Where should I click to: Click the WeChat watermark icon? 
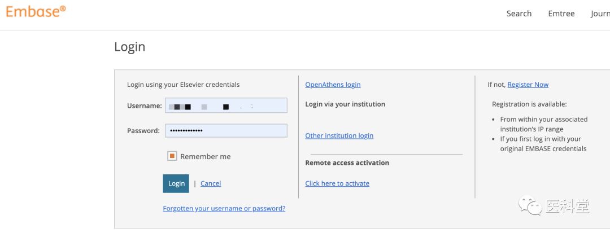(x=530, y=205)
